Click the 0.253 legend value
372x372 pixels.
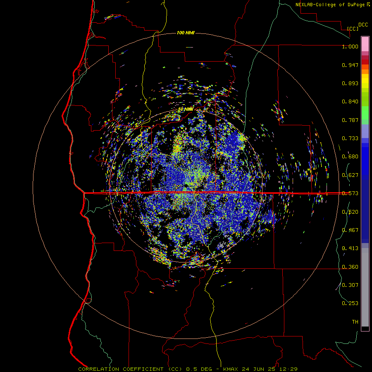[350, 303]
